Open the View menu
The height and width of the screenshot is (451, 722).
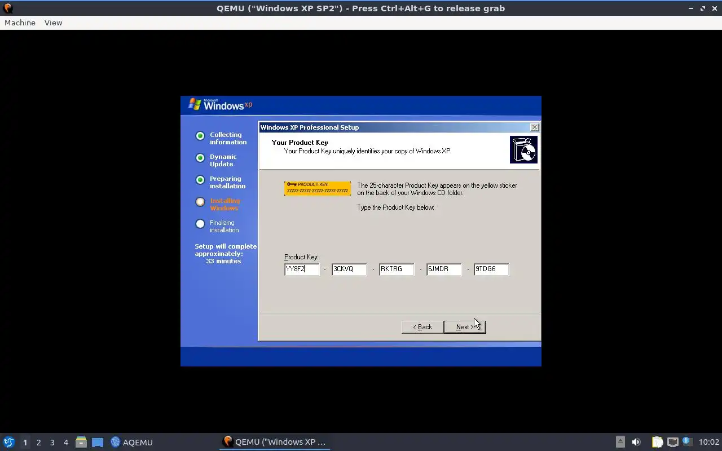(53, 23)
